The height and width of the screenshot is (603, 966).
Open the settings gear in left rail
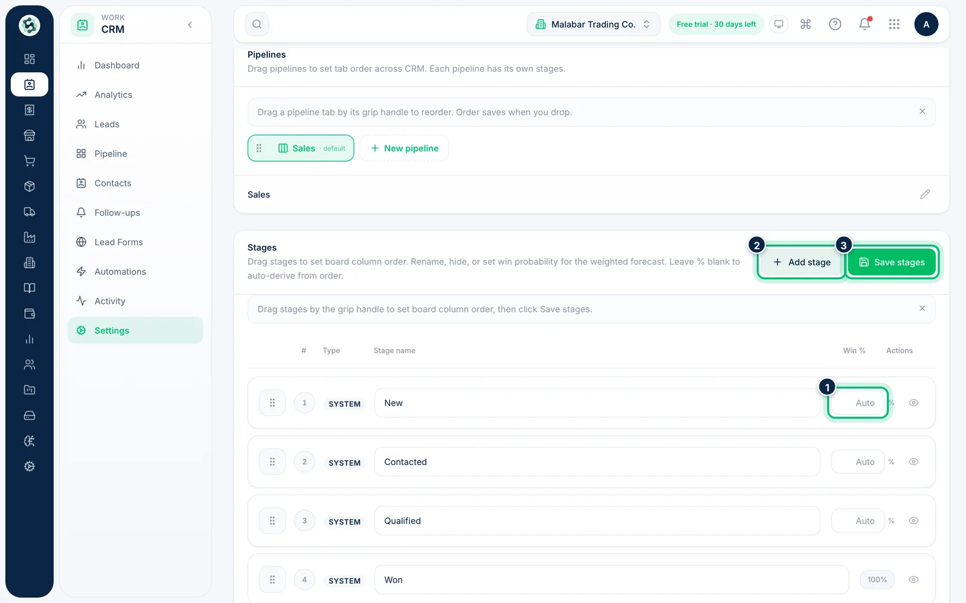click(x=30, y=466)
